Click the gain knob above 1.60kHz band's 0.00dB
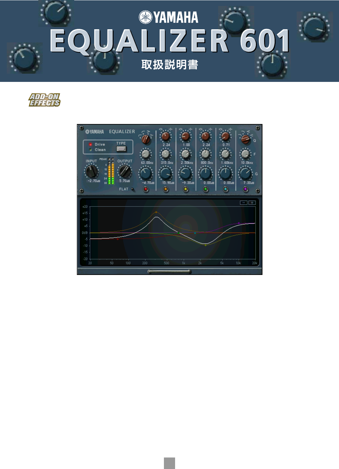The image size is (339, 469). 225,173
